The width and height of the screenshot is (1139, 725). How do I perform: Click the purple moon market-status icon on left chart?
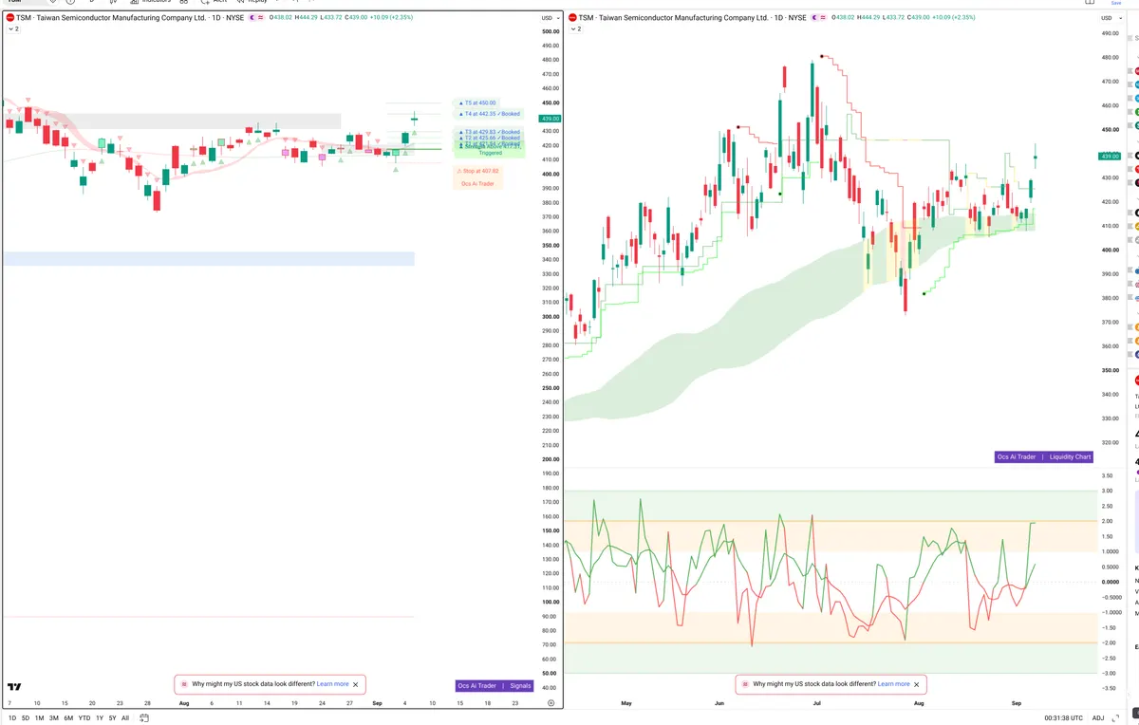point(252,18)
